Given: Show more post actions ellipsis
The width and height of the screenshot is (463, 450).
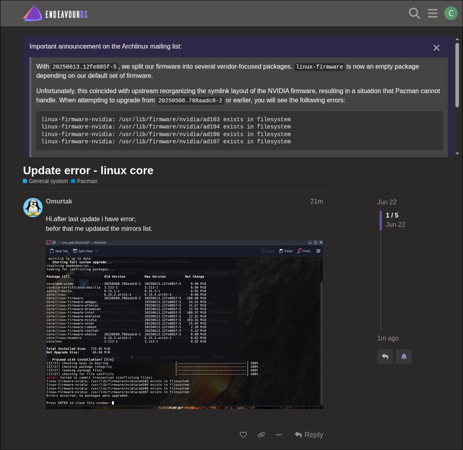Looking at the screenshot, I should point(279,435).
